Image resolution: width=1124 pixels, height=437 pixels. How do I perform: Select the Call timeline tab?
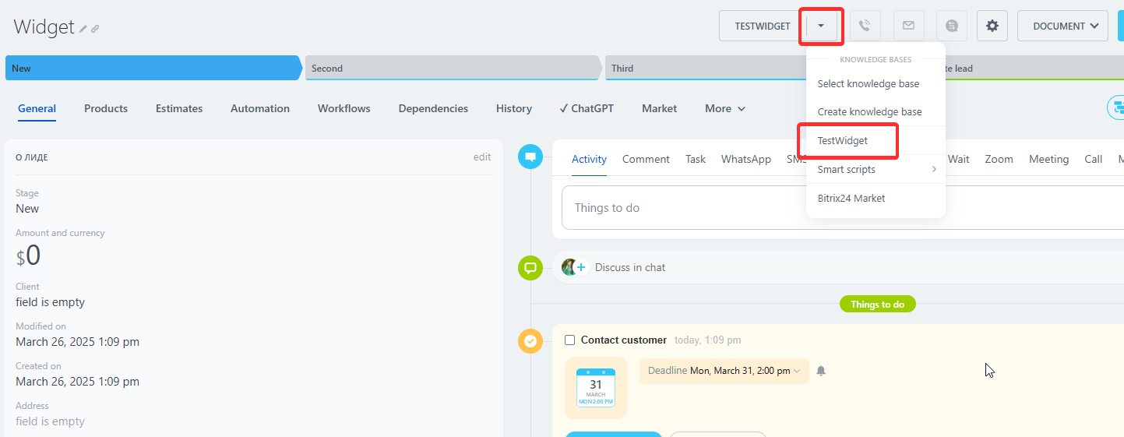[x=1094, y=159]
